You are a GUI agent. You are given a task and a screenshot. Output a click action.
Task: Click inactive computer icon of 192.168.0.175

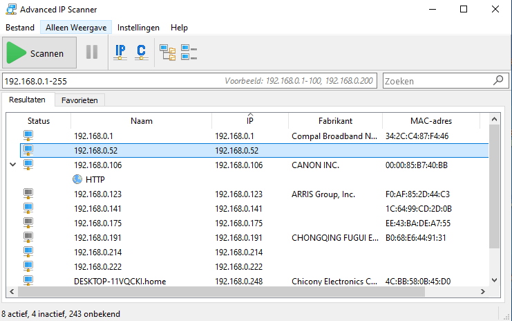28,223
